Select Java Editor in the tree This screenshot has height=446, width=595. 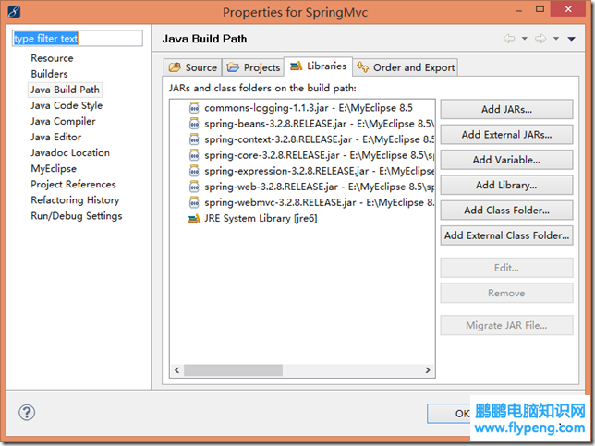55,137
